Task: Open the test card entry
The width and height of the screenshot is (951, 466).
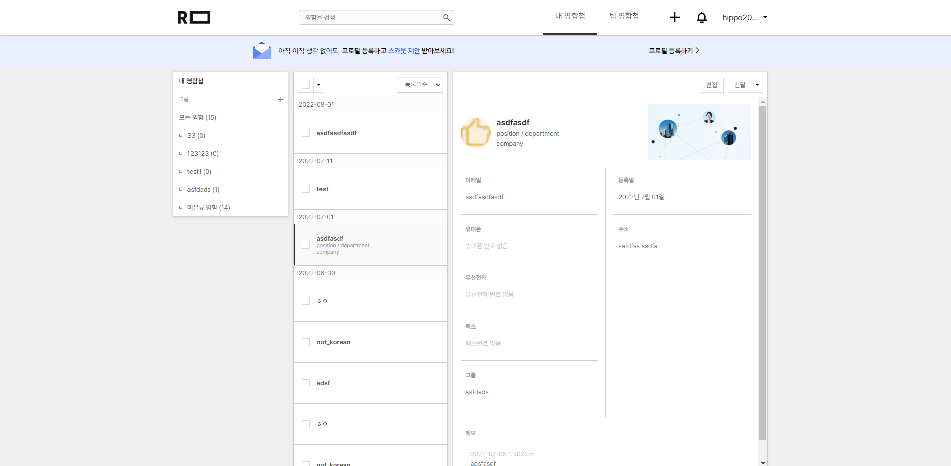Action: point(370,189)
